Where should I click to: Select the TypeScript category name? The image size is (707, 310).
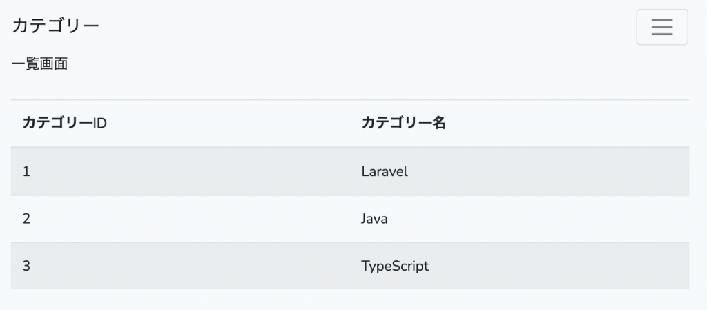(395, 266)
